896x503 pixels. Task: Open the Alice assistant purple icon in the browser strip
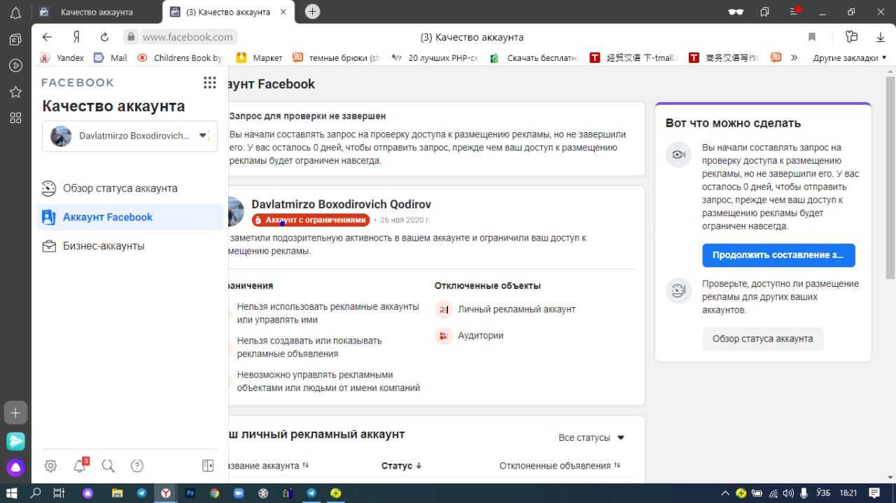15,467
